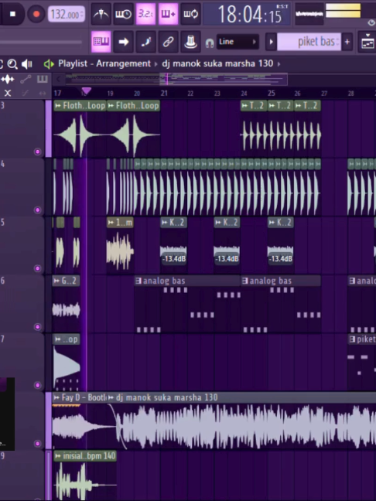Enable wait for input before recording

point(123,14)
